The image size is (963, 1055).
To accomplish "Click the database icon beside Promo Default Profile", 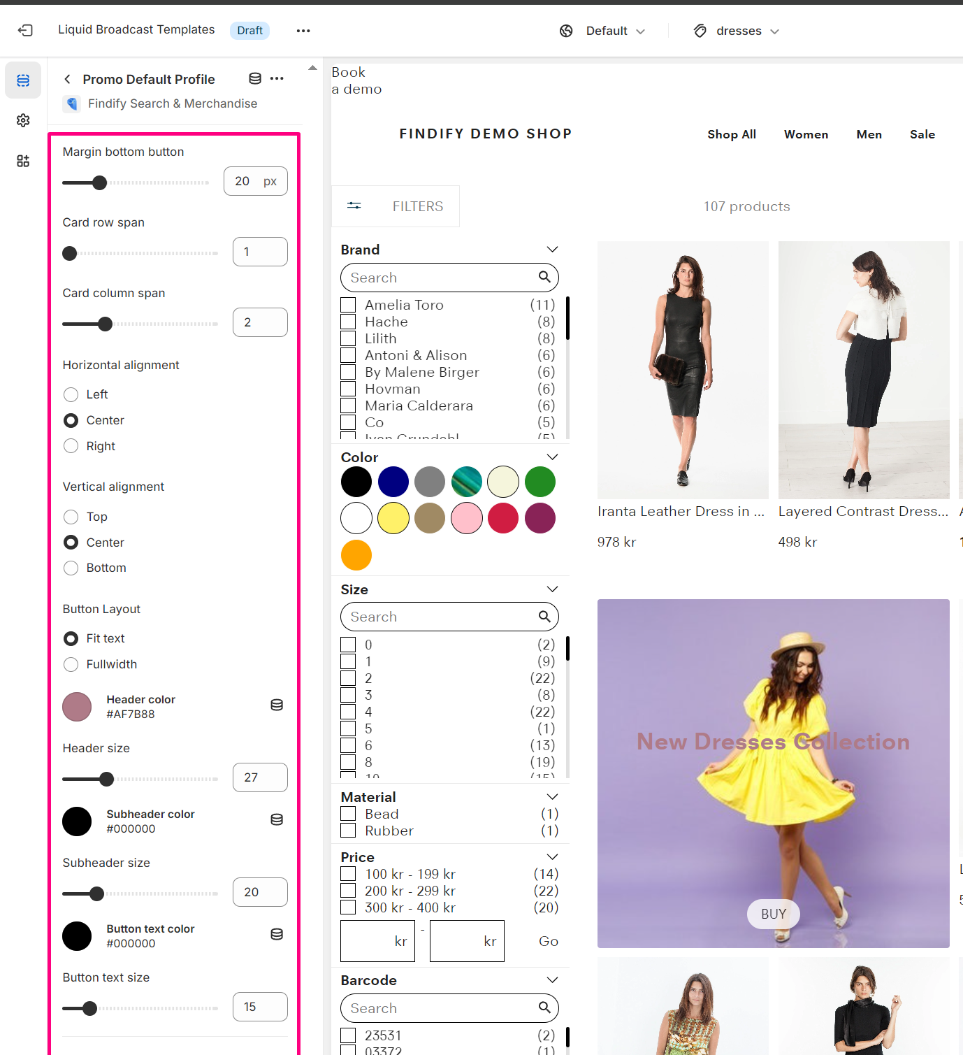I will [x=254, y=78].
